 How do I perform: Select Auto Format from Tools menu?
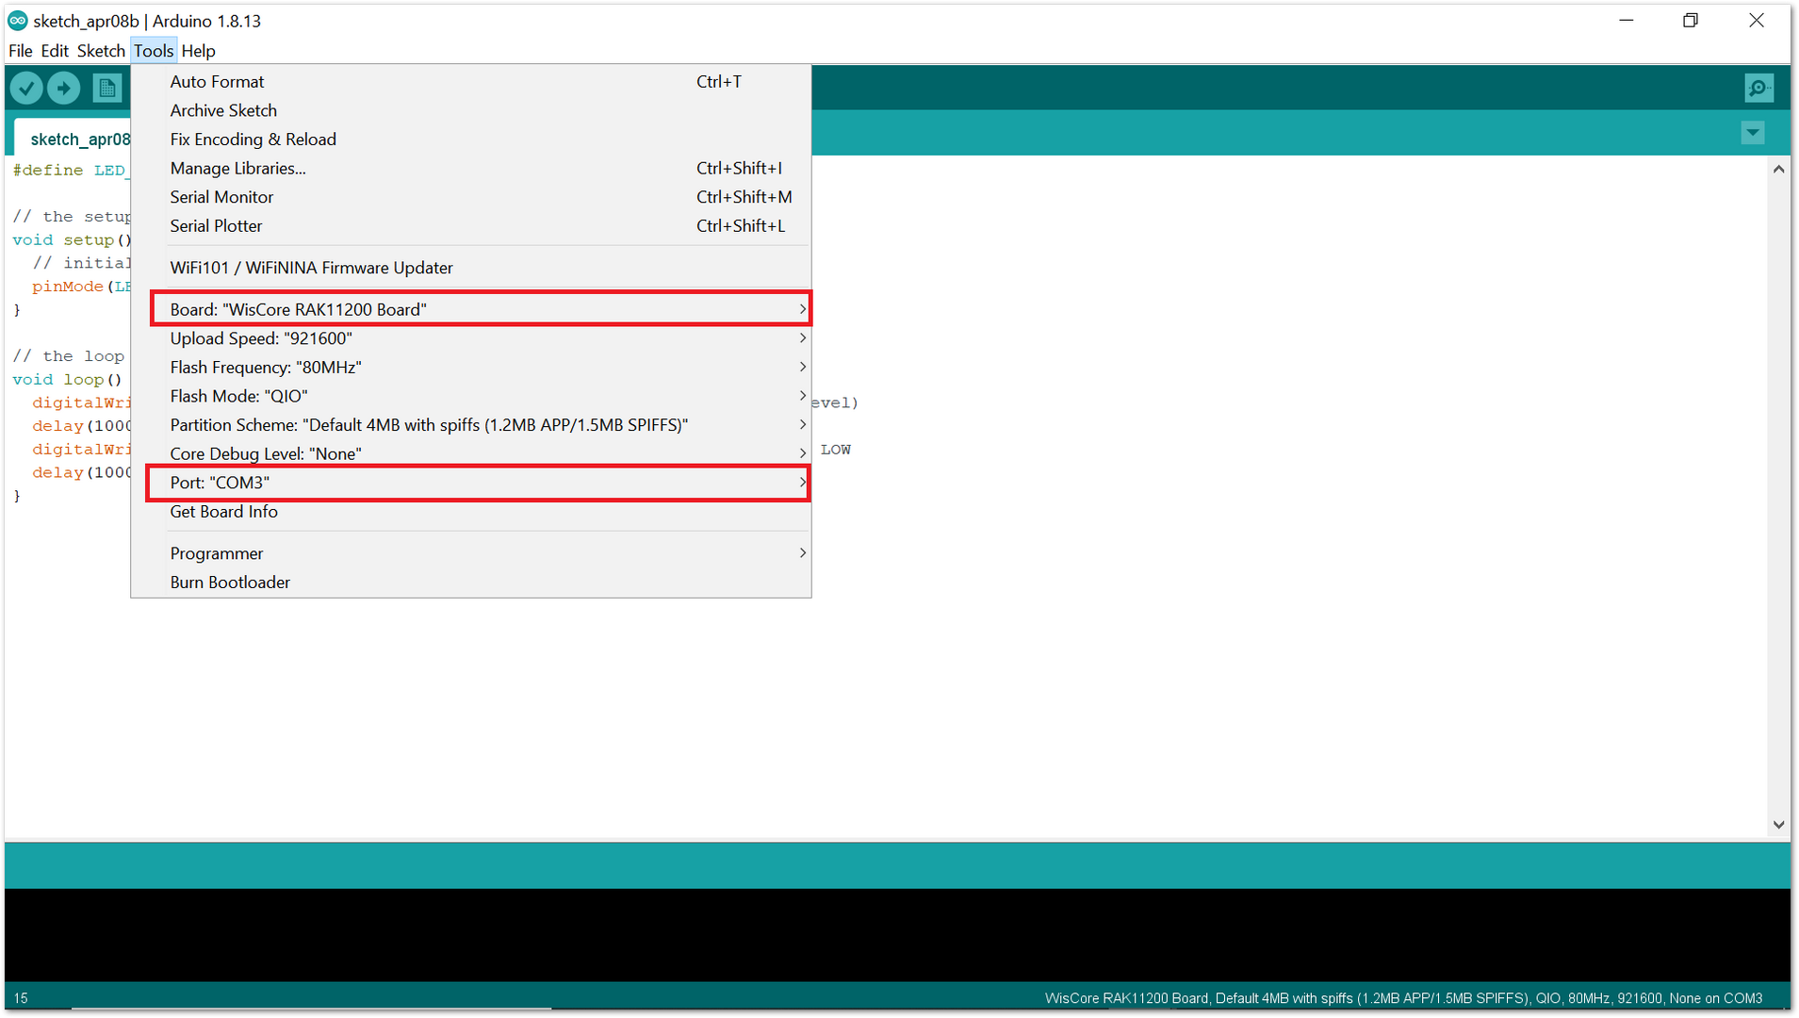coord(470,82)
